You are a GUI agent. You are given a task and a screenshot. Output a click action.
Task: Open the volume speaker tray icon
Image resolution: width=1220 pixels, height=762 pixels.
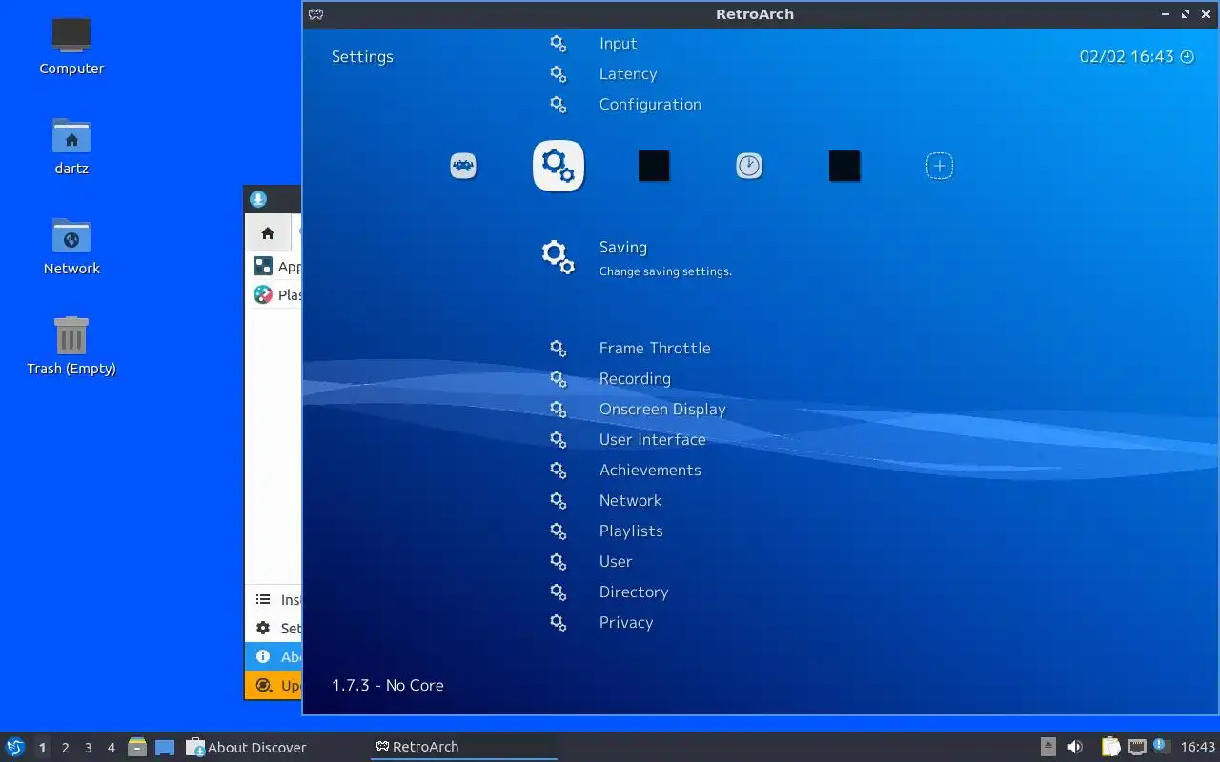[1075, 747]
